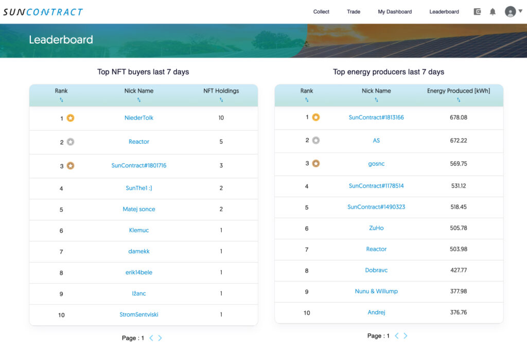527x355 pixels.
Task: Open the Collect menu item
Action: [321, 12]
